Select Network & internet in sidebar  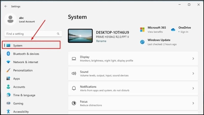[26, 62]
